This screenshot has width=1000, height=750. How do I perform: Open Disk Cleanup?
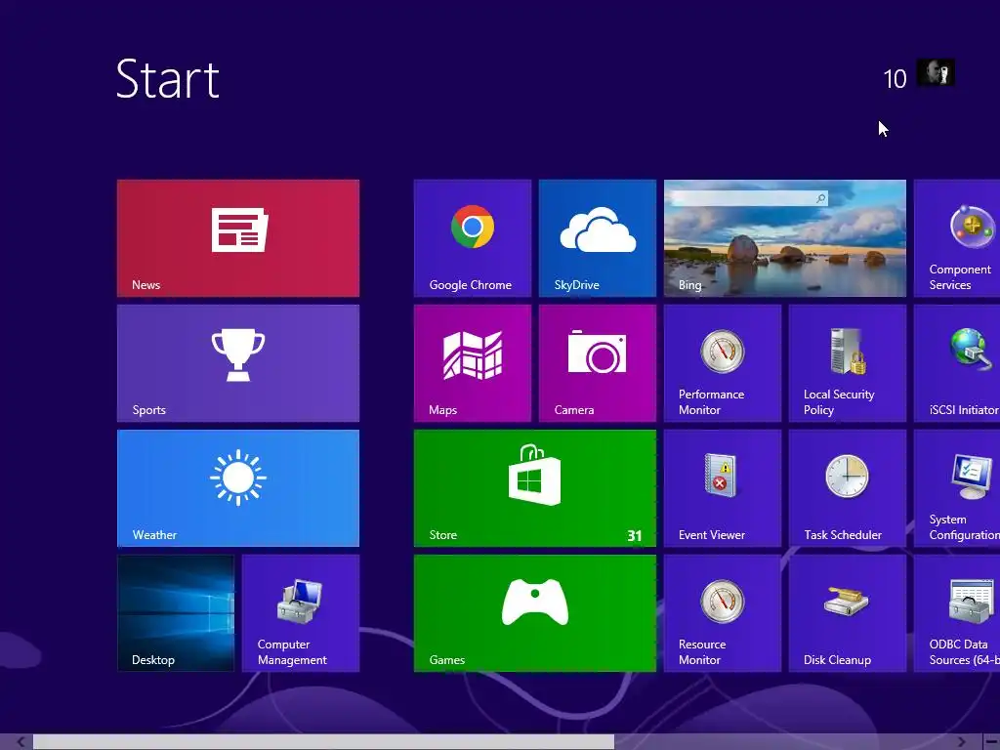click(x=847, y=613)
